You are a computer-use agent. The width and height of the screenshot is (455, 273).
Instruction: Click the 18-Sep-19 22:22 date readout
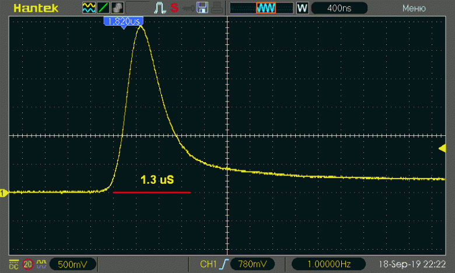click(412, 264)
